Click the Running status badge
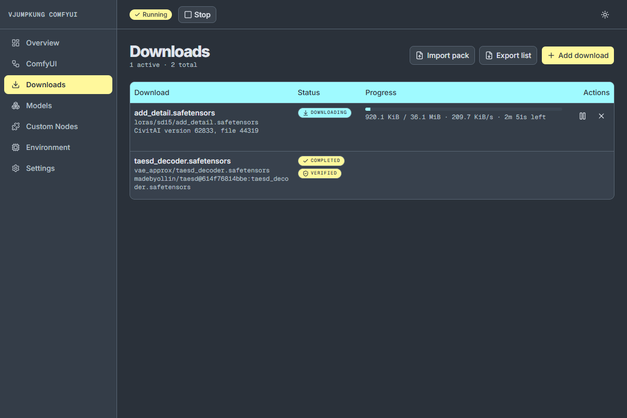Screen dimensions: 627x418 coord(151,15)
